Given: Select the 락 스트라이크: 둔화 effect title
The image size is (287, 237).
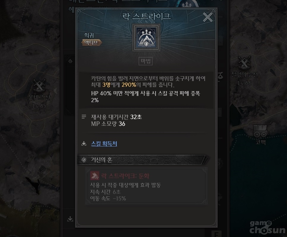Looking at the screenshot, I should [x=125, y=176].
